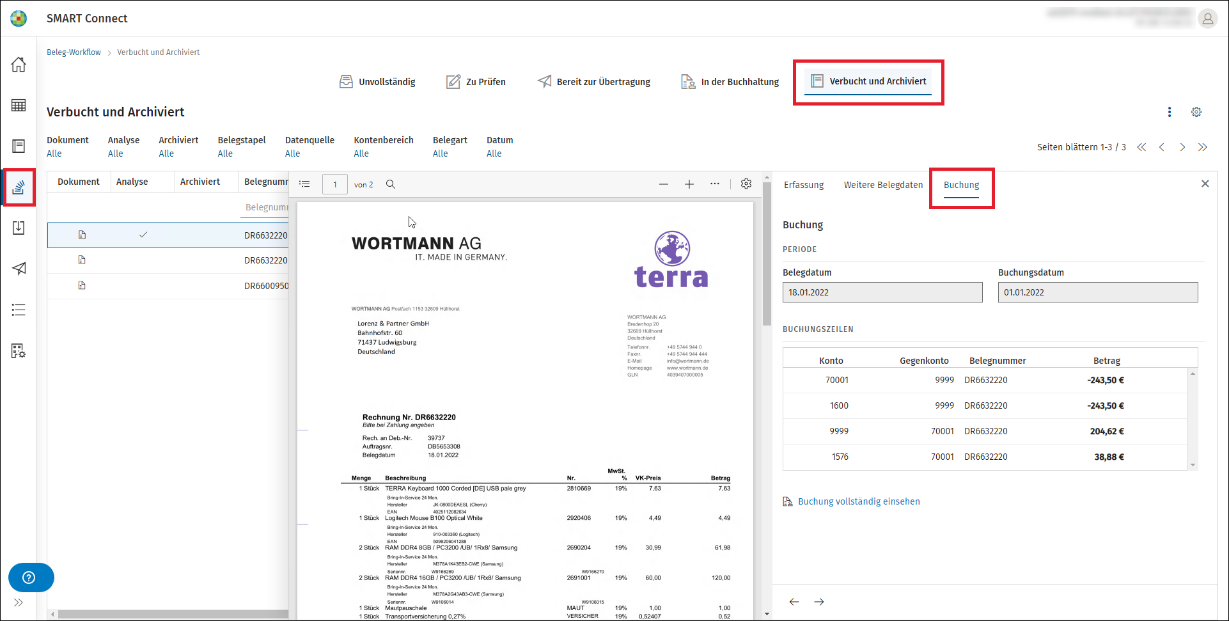Toggle PDF viewer outline sidebar
The width and height of the screenshot is (1229, 621).
click(x=304, y=184)
